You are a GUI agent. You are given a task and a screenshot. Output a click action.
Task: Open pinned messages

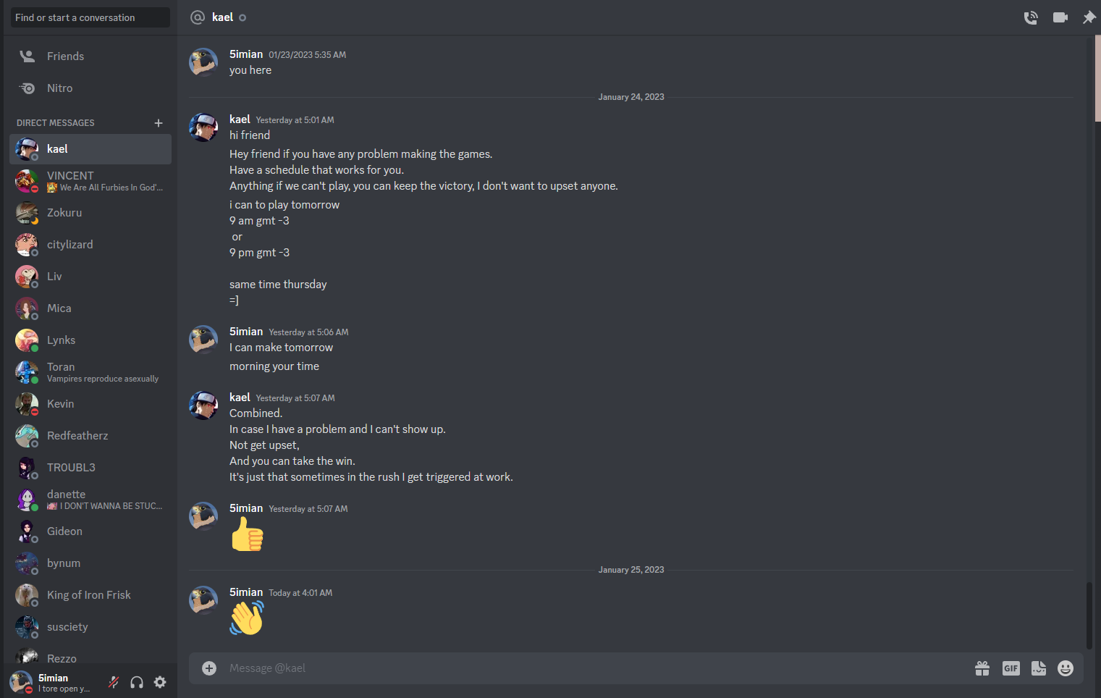[1089, 17]
